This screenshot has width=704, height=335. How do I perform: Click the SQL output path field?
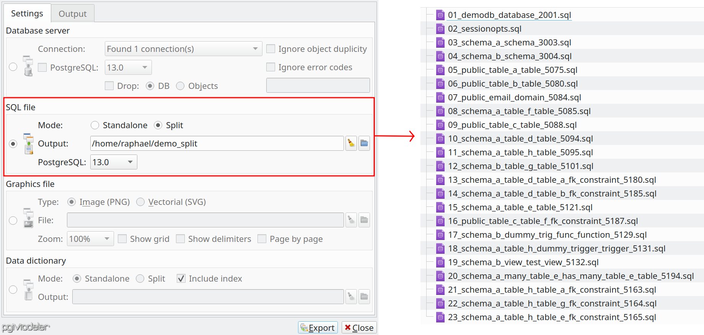point(217,143)
